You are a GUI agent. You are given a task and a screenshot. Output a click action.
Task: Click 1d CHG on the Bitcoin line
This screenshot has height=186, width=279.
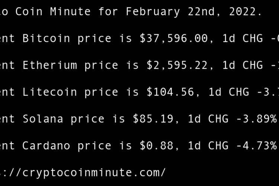[243, 38]
